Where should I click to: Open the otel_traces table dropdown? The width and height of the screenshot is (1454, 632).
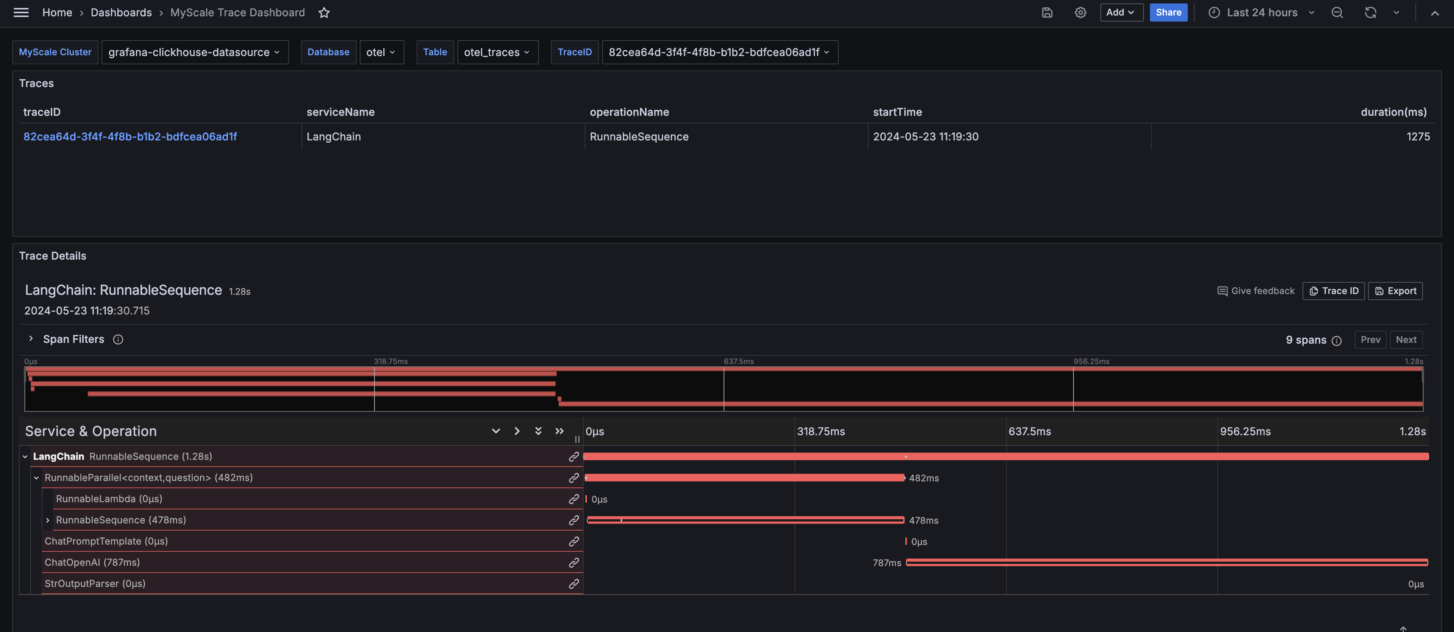point(497,52)
